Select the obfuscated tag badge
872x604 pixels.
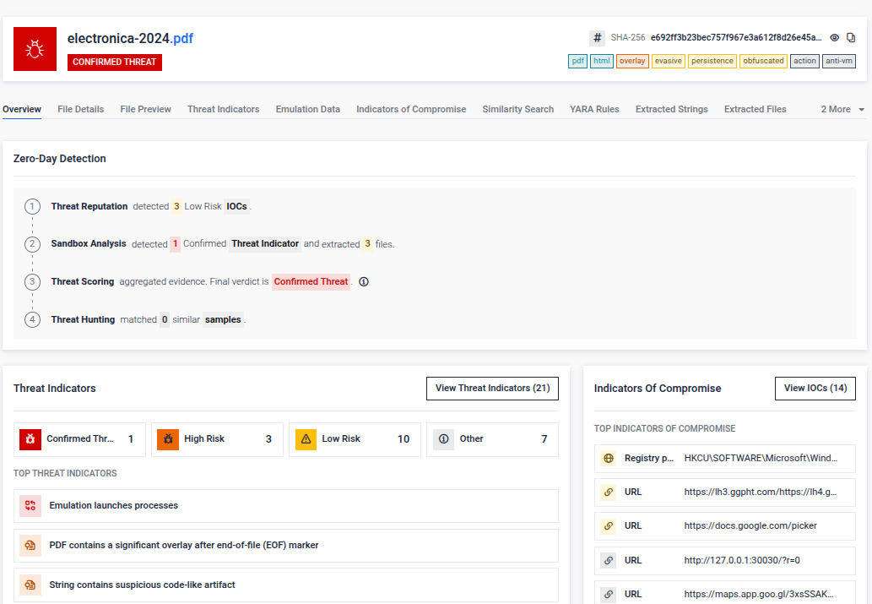coord(763,61)
